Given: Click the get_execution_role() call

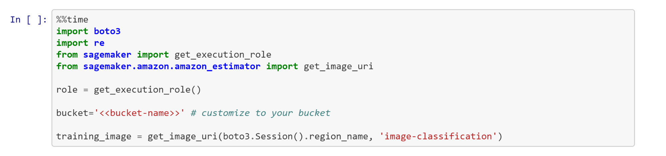Looking at the screenshot, I should pyautogui.click(x=147, y=90).
